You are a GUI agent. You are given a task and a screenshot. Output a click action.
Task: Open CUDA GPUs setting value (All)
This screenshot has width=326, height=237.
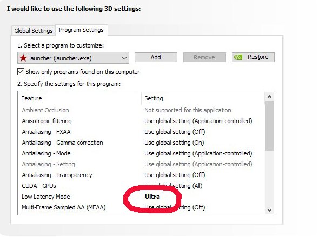tap(173, 186)
